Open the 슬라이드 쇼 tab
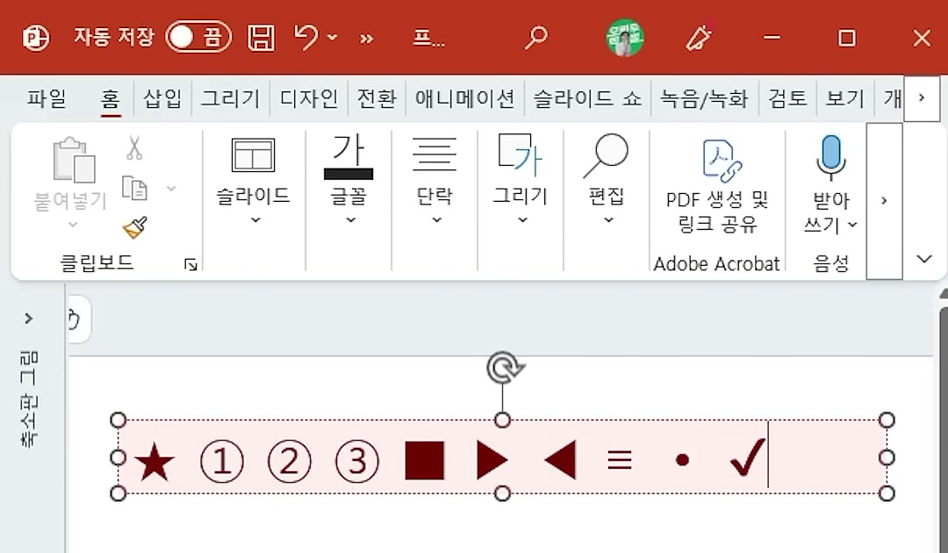 click(587, 98)
